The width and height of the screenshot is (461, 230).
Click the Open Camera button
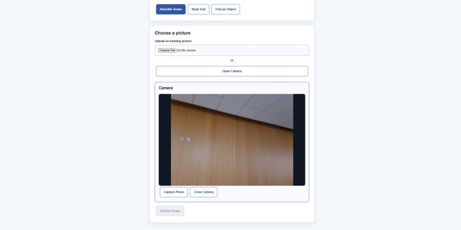coord(232,71)
